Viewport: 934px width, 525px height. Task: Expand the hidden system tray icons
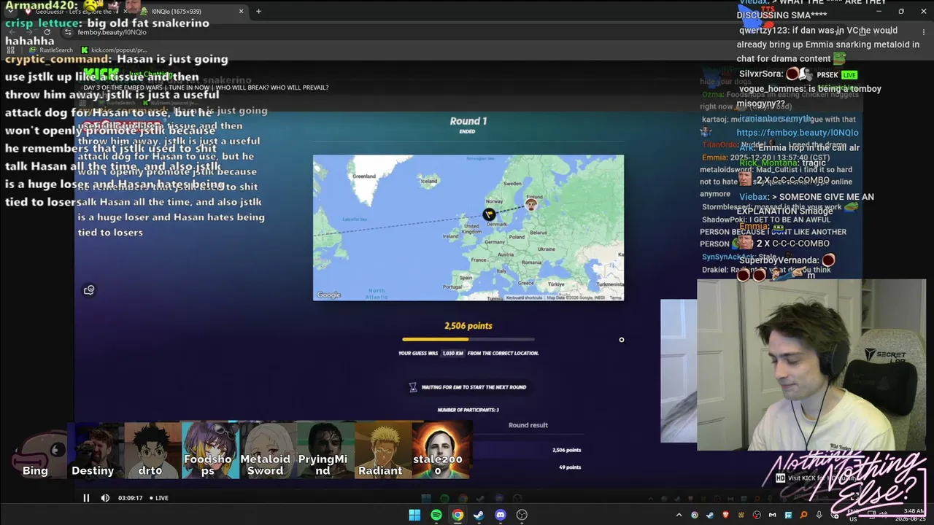tap(679, 515)
